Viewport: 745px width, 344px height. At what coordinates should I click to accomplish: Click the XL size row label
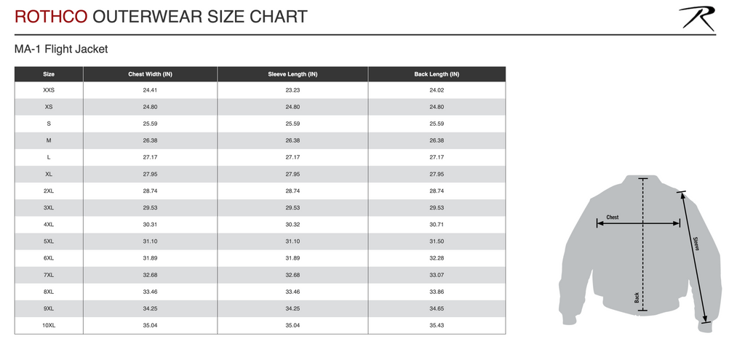click(49, 175)
